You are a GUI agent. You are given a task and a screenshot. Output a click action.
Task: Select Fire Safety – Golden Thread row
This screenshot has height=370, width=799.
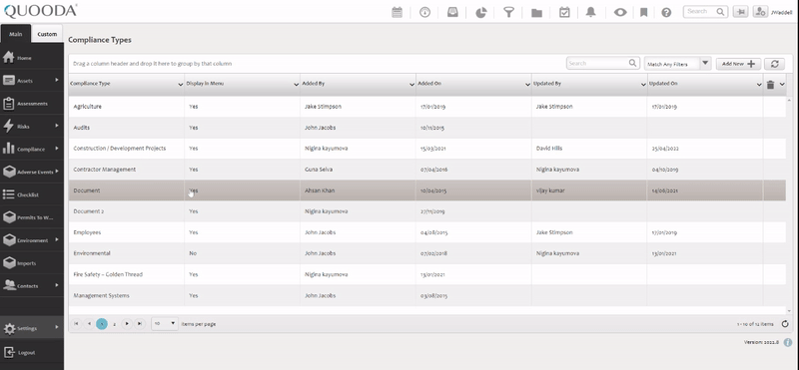tap(427, 274)
